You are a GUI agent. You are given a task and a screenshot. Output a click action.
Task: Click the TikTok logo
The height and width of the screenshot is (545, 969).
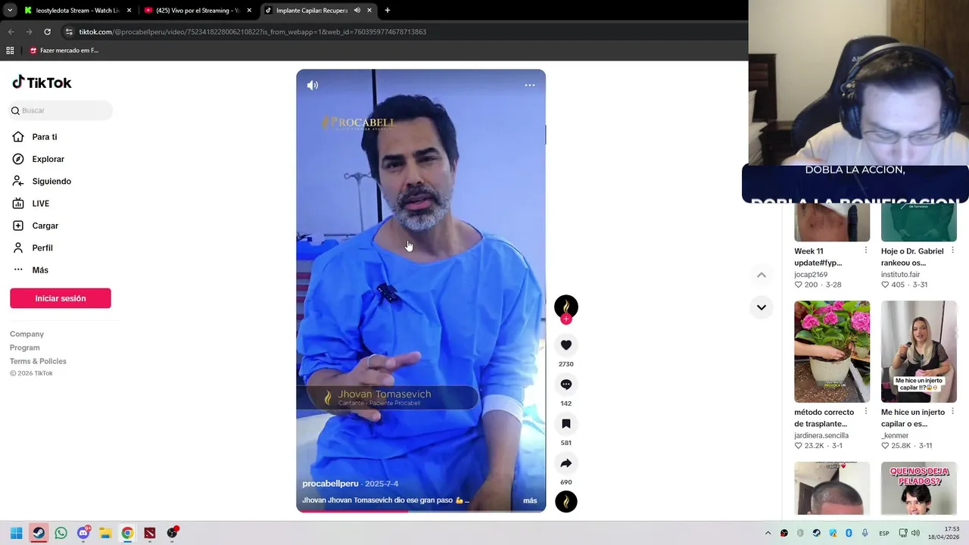click(x=42, y=83)
